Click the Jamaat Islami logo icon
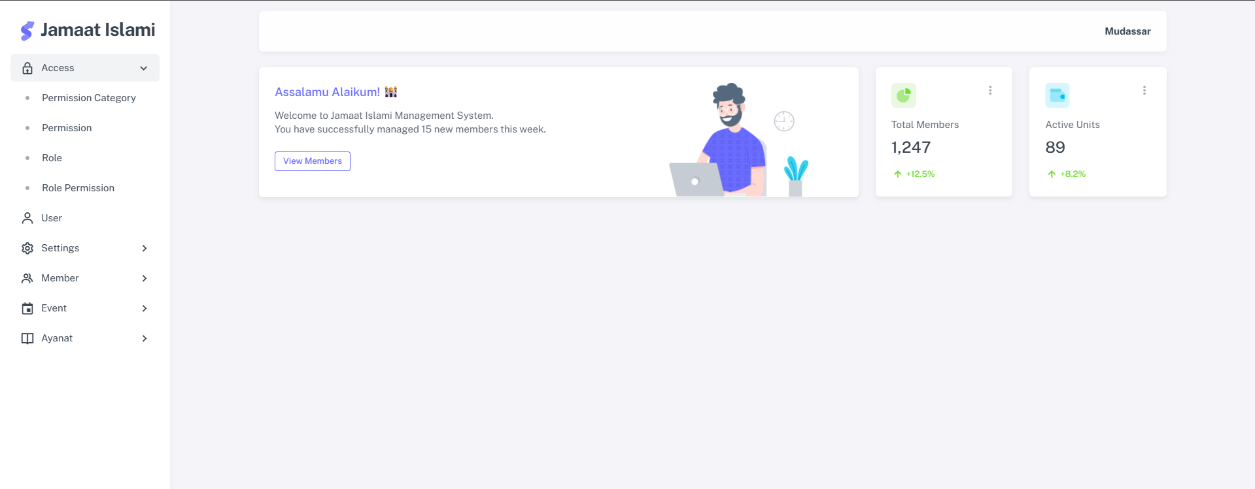1255x489 pixels. tap(27, 31)
